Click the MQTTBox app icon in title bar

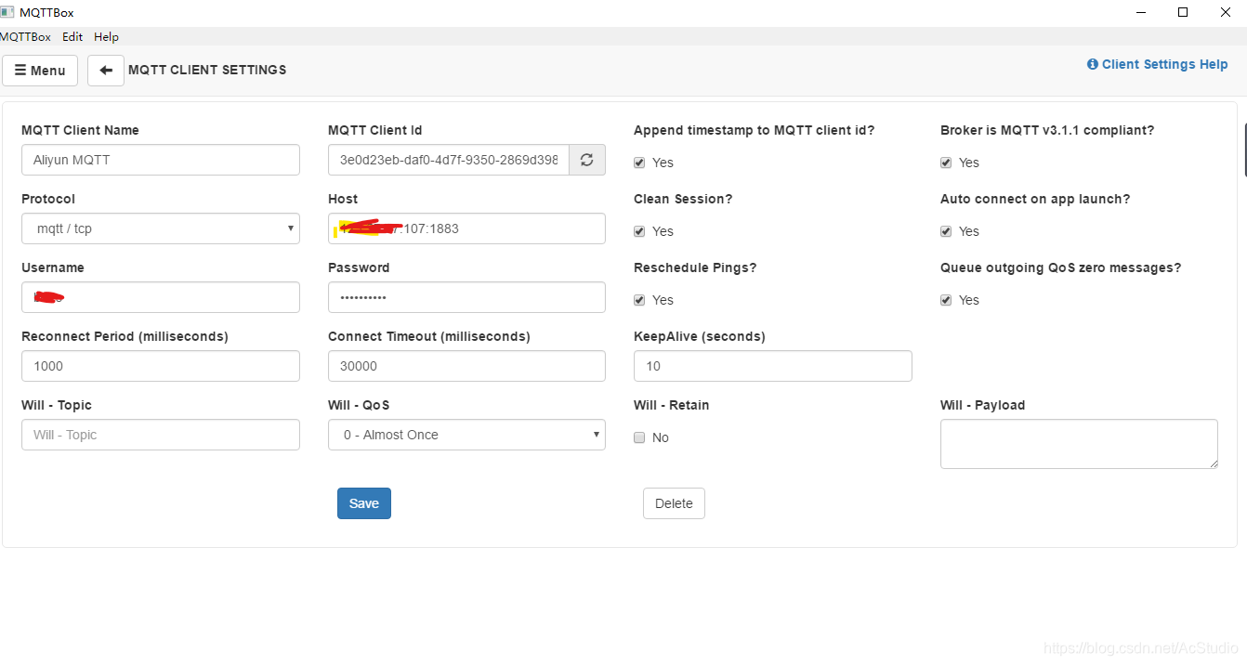click(x=7, y=13)
